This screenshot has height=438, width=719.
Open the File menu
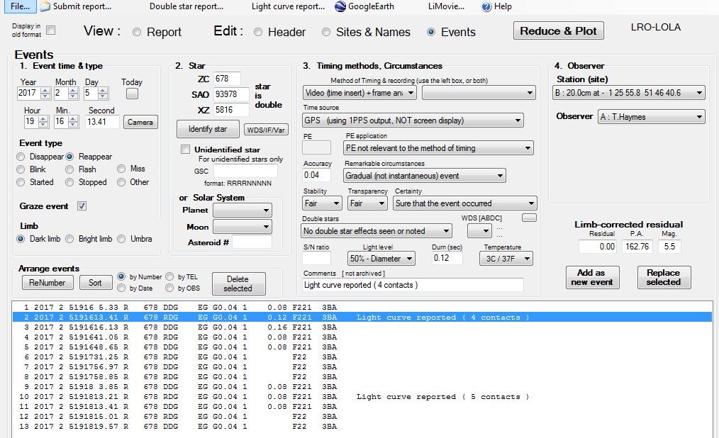coord(20,6)
